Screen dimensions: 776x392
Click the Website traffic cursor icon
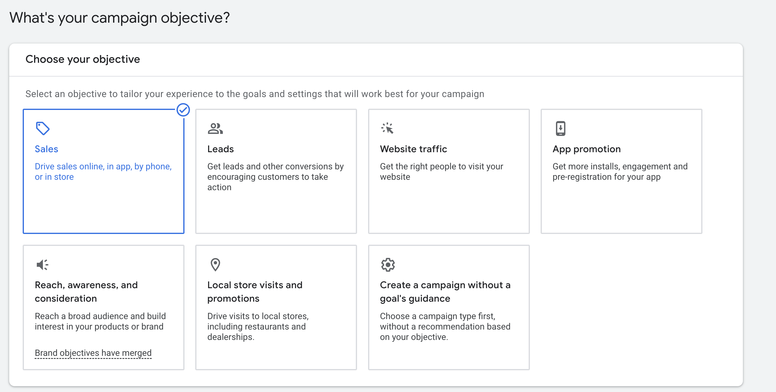pos(387,128)
